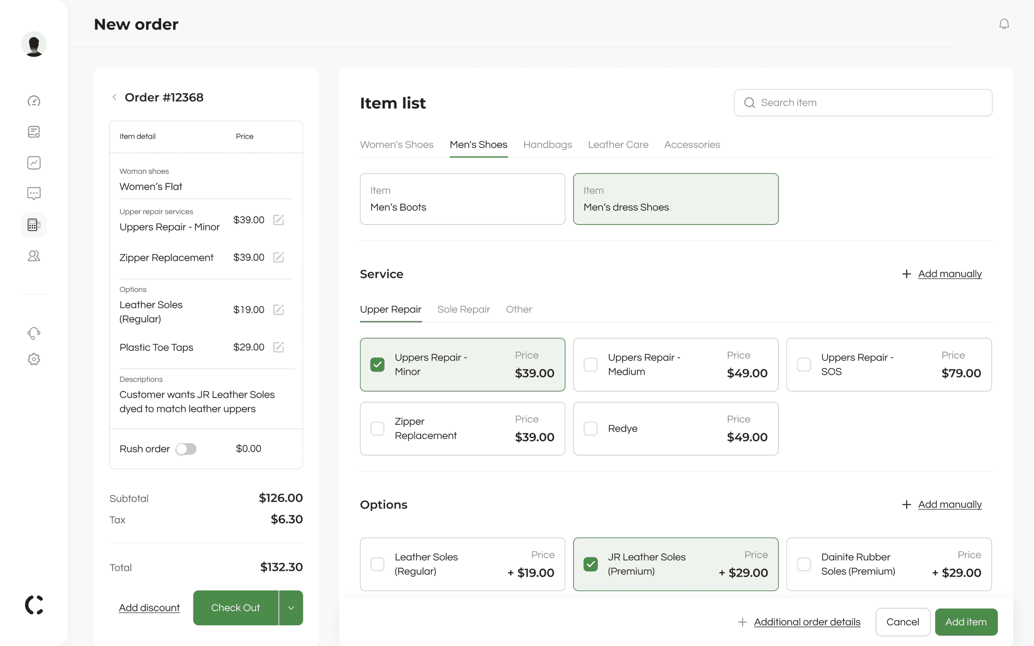
Task: Open the analytics chart sidebar icon
Action: click(34, 163)
